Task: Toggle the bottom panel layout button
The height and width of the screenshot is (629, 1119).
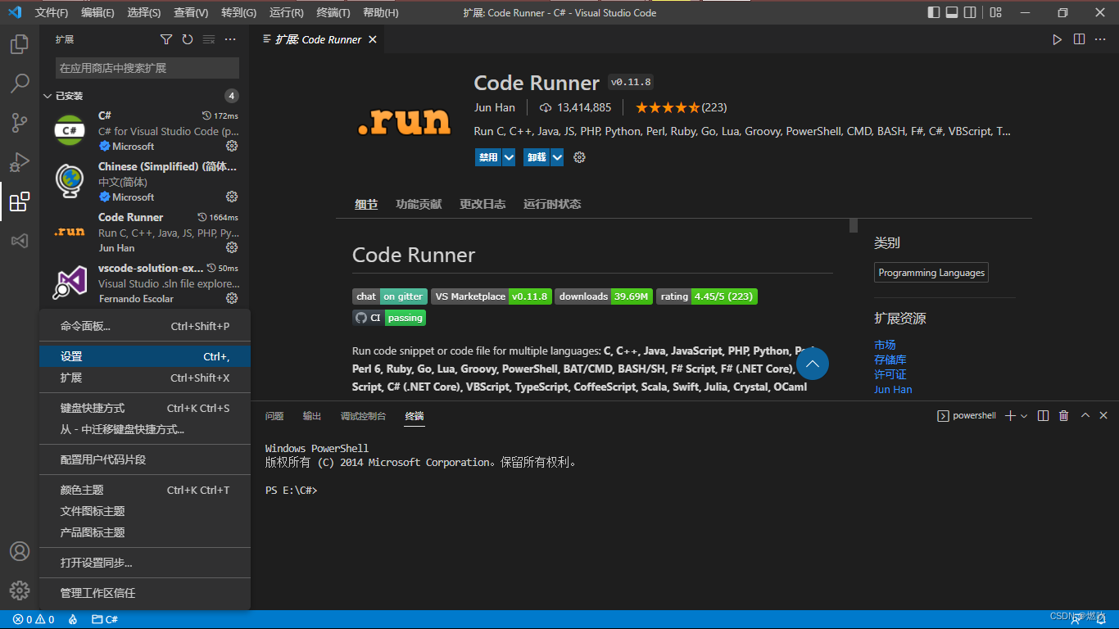Action: 952,12
